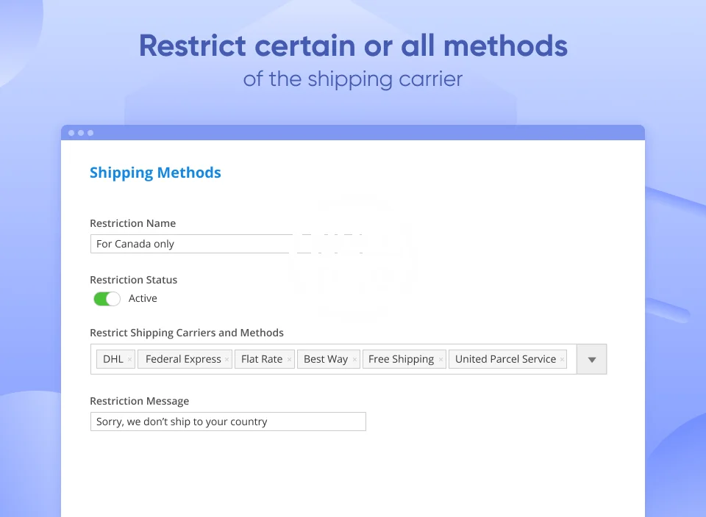Delete the United Parcel Service tag
Viewport: 706px width, 517px height.
[x=562, y=360]
